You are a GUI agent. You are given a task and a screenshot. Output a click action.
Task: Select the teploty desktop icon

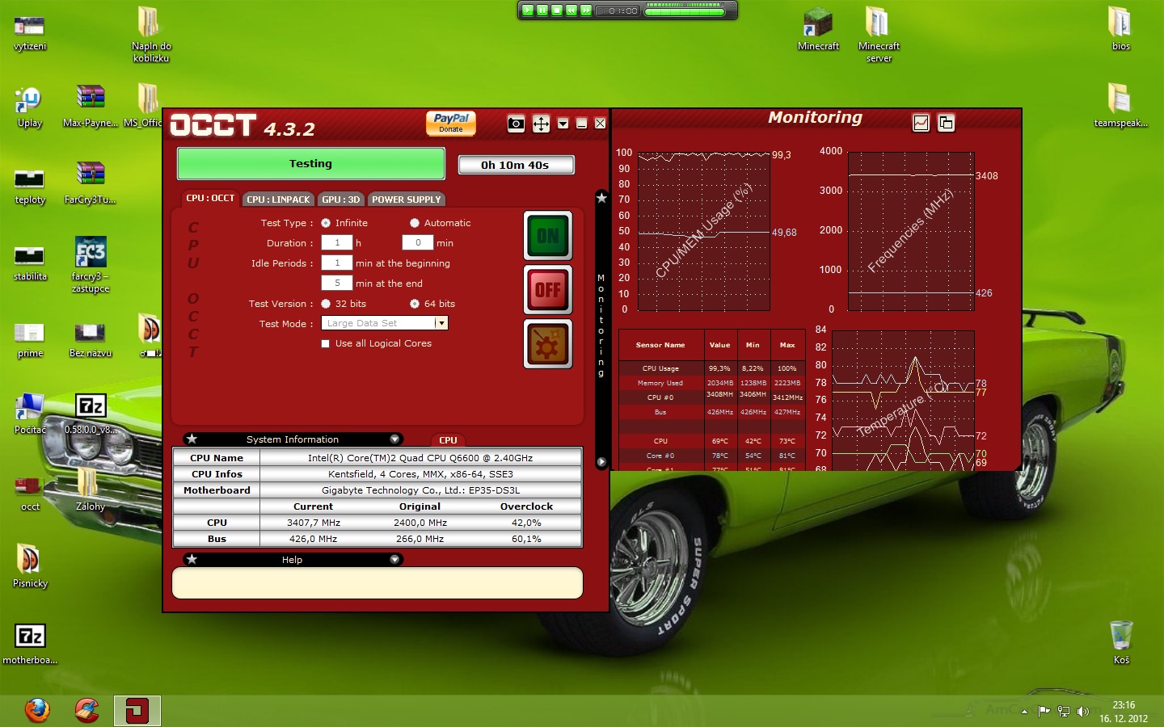tap(30, 187)
